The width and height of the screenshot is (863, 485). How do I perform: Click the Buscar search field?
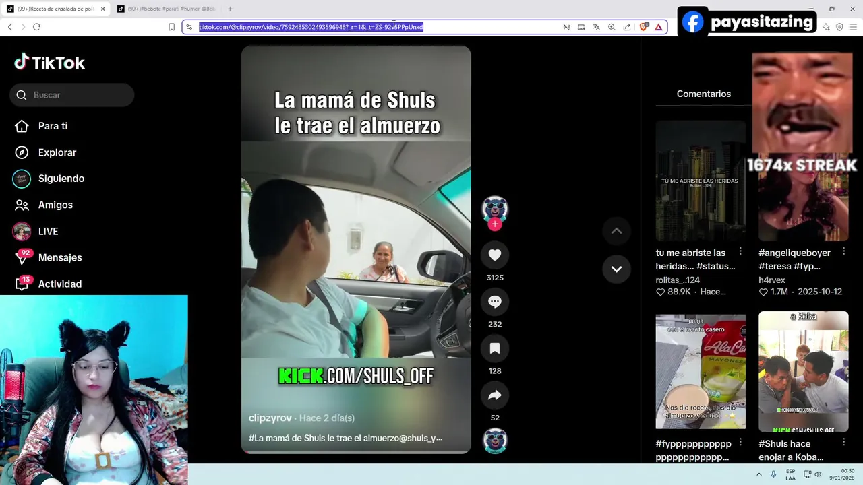tap(72, 95)
